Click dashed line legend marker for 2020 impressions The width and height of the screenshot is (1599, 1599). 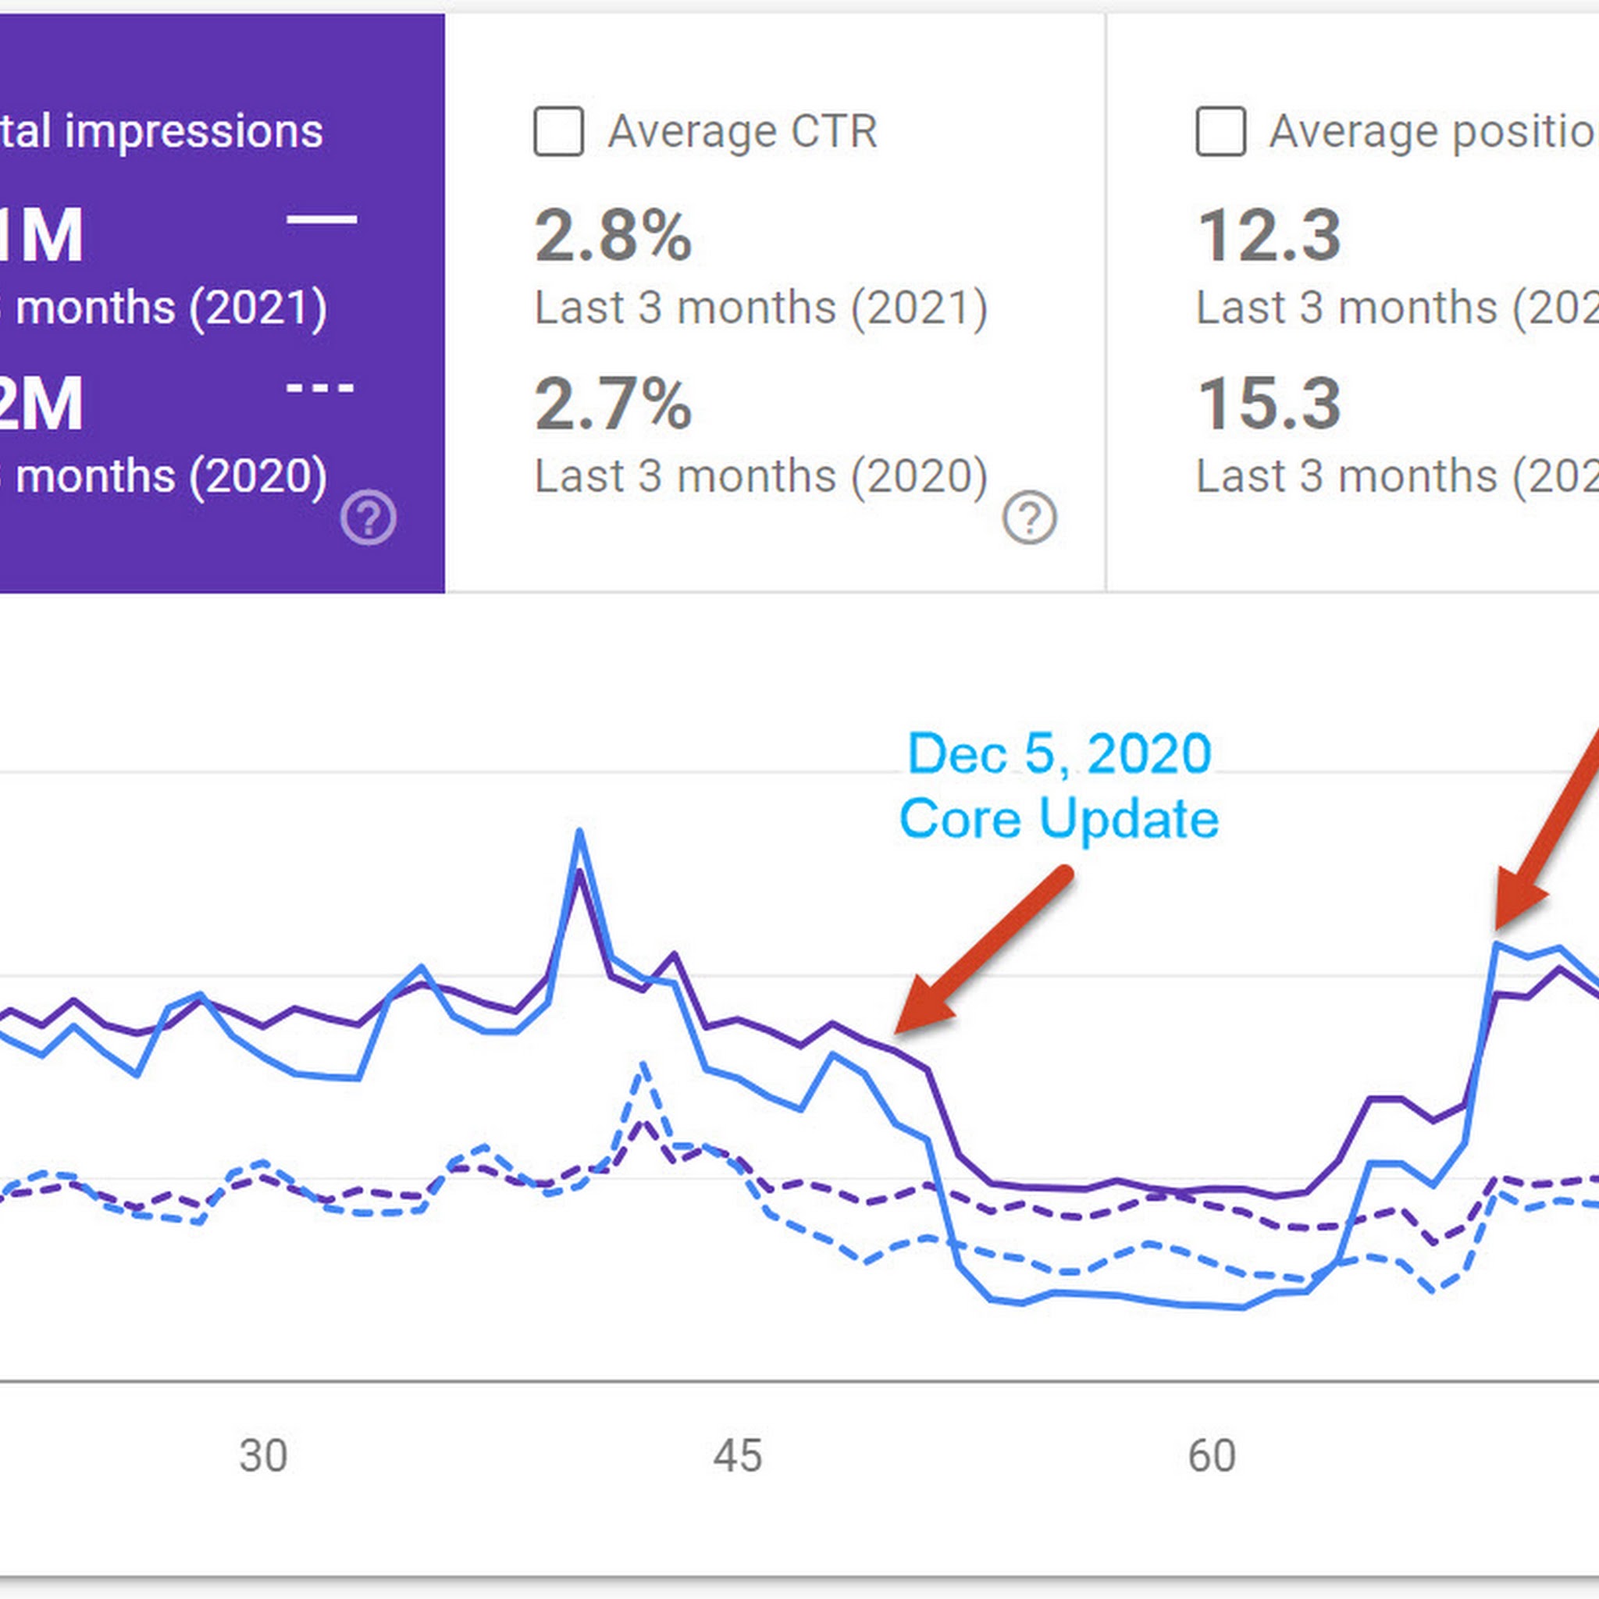pos(319,387)
